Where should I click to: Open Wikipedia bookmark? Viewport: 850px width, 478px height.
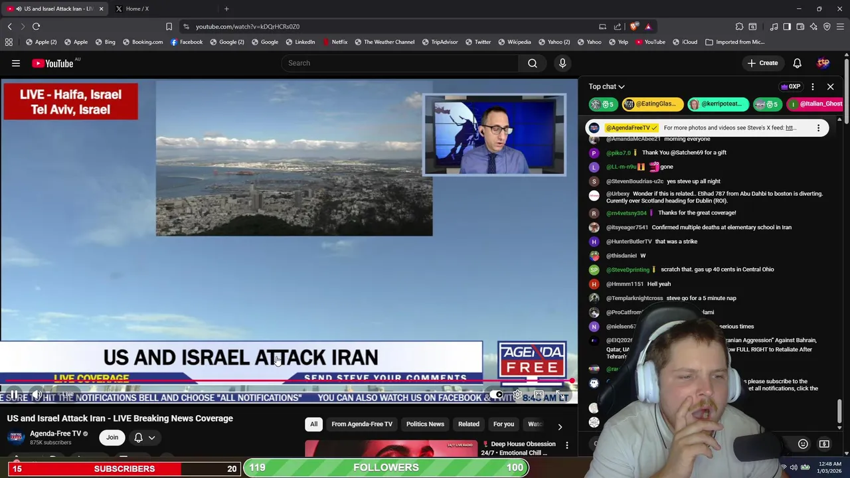pyautogui.click(x=514, y=42)
